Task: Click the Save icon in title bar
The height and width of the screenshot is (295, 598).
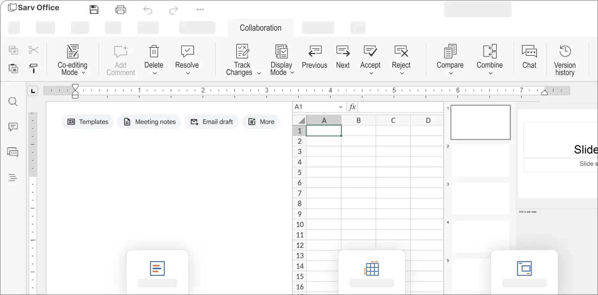Action: (x=94, y=10)
